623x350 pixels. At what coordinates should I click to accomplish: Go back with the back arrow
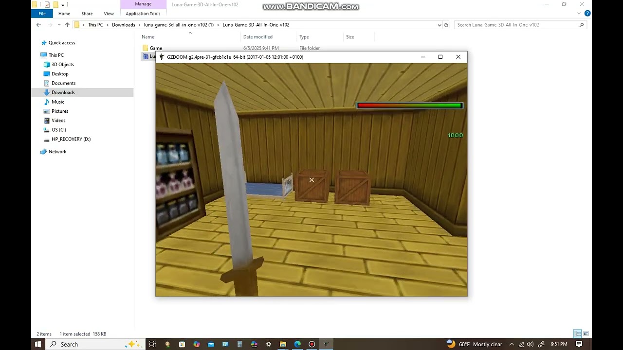tap(38, 25)
